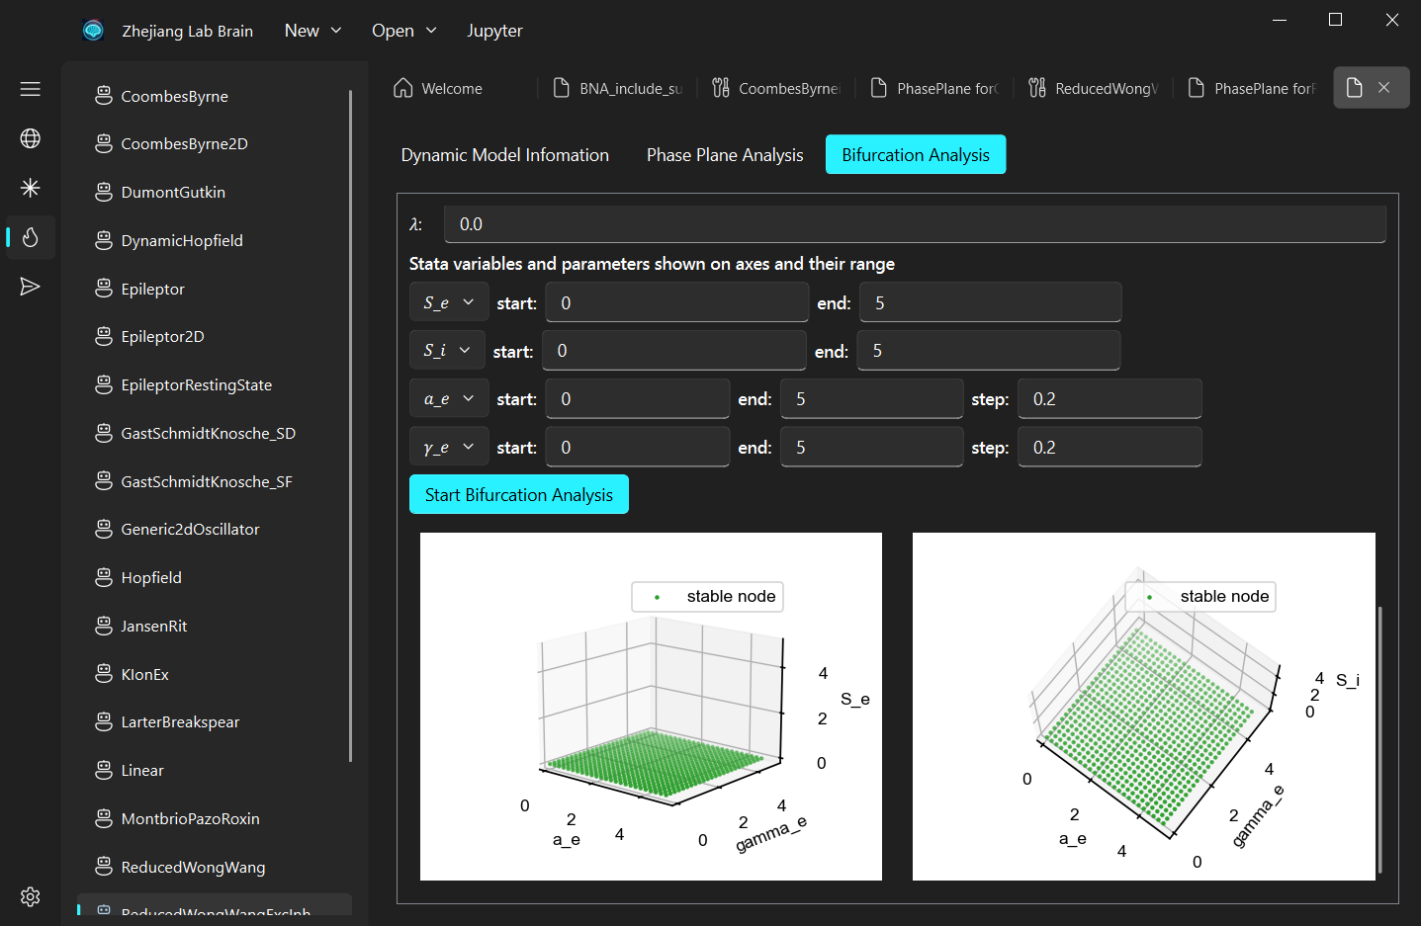
Task: Click the GastSchmidtKnosche_SD model icon
Action: click(104, 433)
